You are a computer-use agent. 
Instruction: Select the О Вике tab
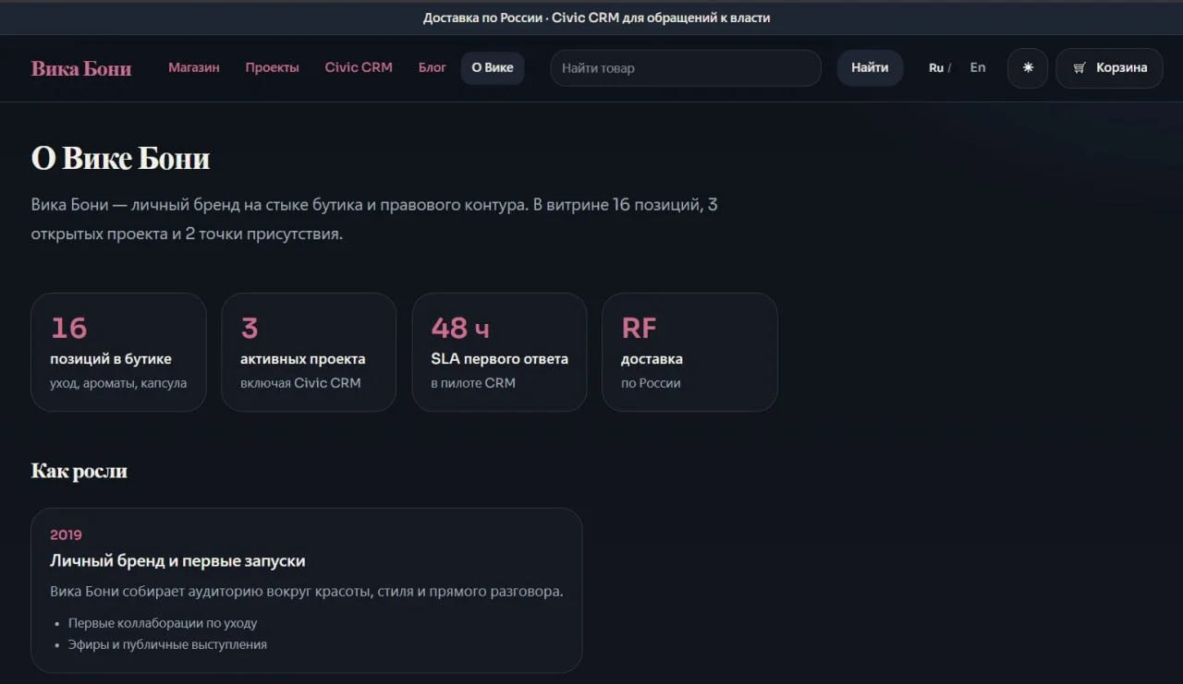click(493, 67)
